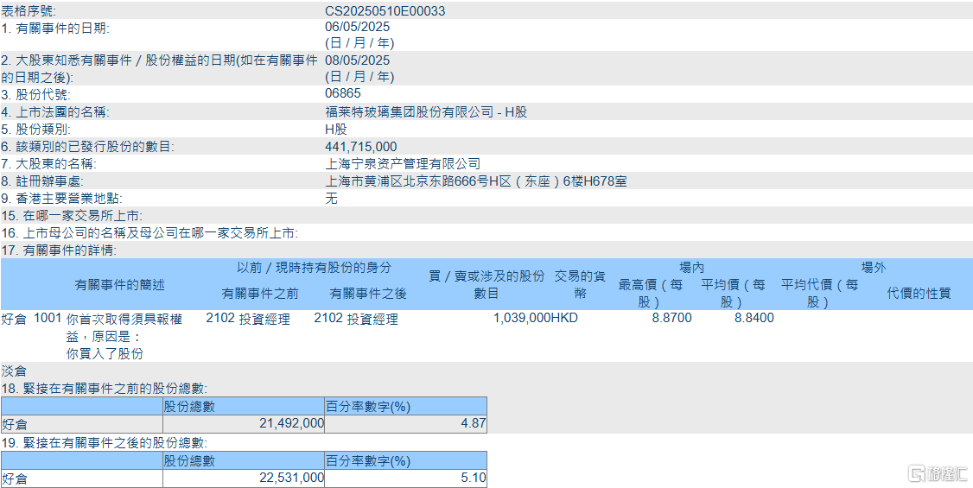
Task: Click 百分率數字(%) header in table 19
Action: pyautogui.click(x=368, y=460)
